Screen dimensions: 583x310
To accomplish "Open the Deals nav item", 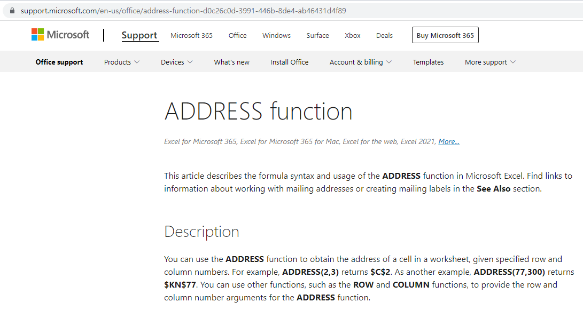I will (x=384, y=35).
